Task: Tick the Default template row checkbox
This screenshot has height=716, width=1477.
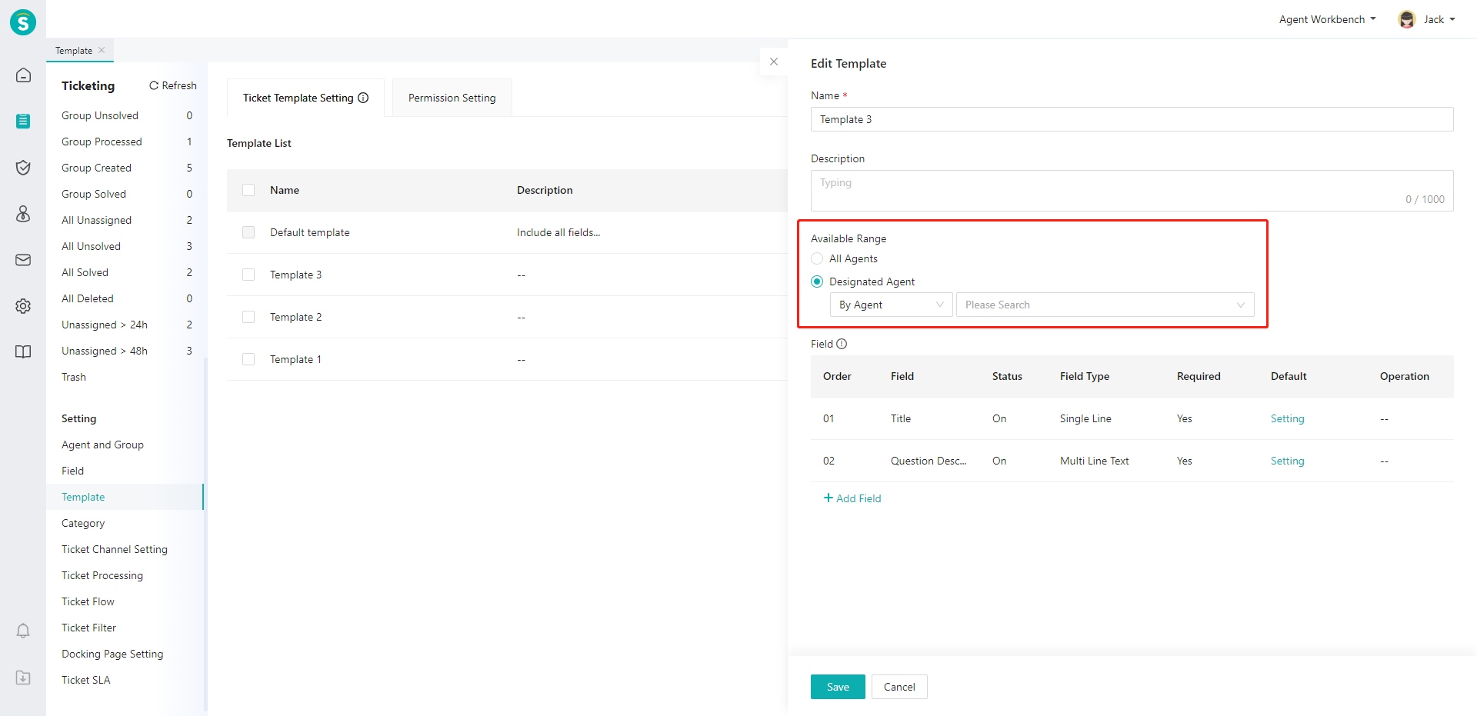Action: (x=248, y=232)
